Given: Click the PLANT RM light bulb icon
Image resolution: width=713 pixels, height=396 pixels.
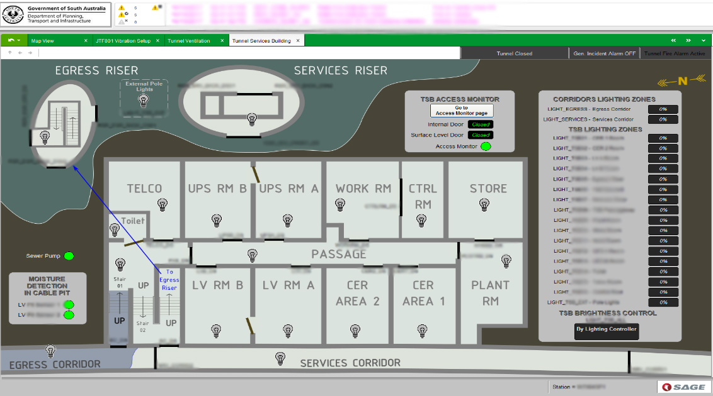Looking at the screenshot, I should click(506, 260).
